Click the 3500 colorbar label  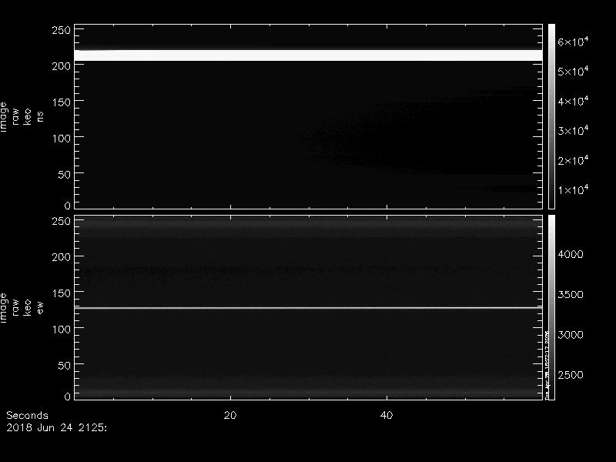(571, 295)
